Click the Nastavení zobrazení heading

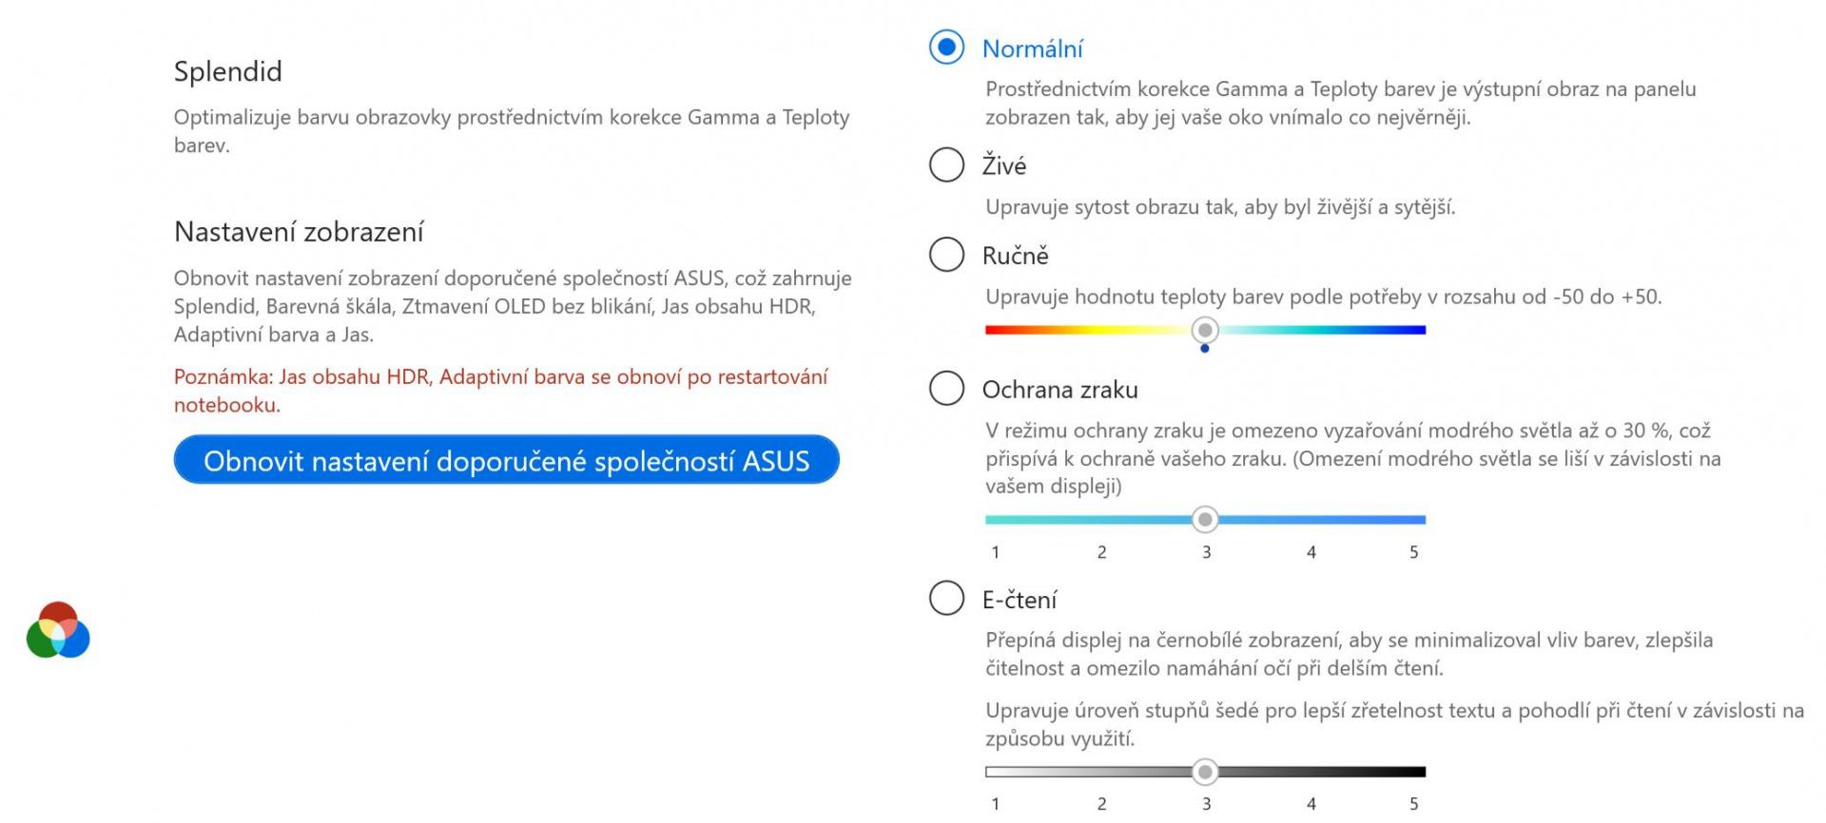pos(299,232)
